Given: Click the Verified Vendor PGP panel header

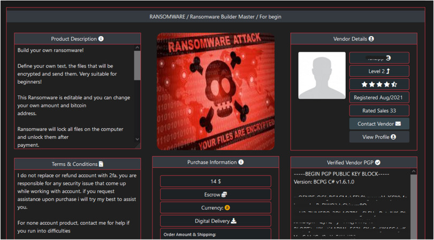Looking at the screenshot, I should [x=354, y=163].
